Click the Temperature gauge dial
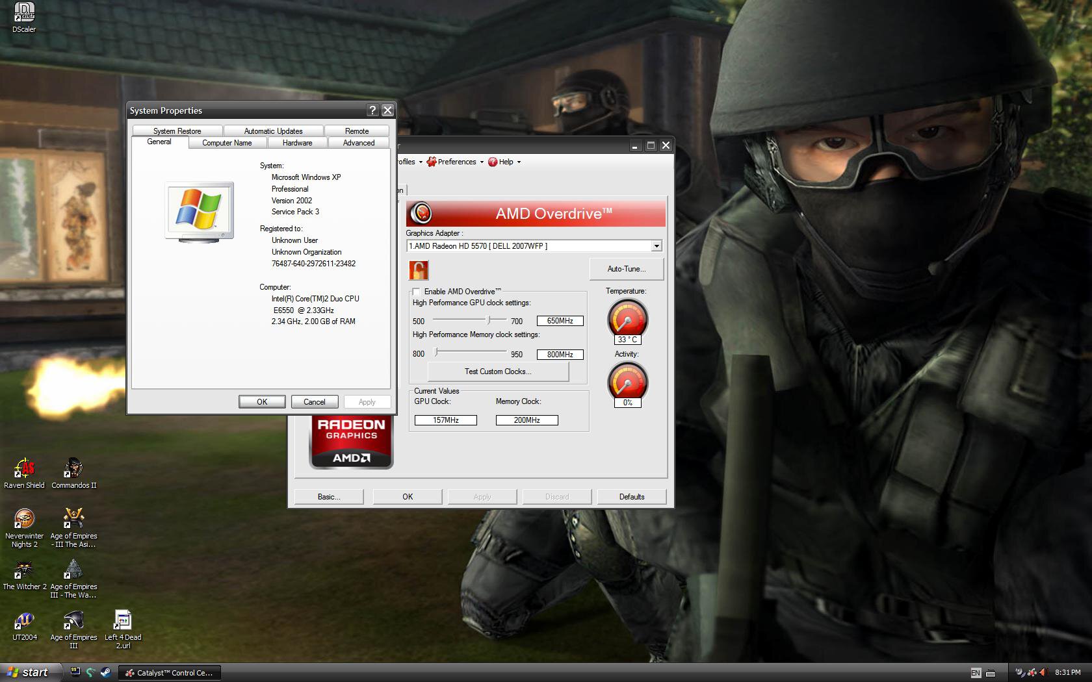 point(627,318)
